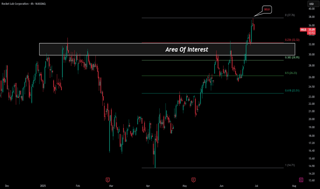Click the 30.00 price axis value
The height and width of the screenshot is (189, 320).
tap(311, 55)
